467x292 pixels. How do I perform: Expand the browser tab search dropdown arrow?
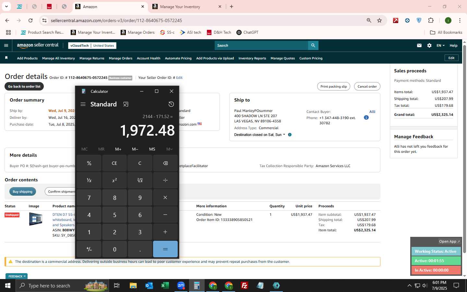(x=6, y=6)
